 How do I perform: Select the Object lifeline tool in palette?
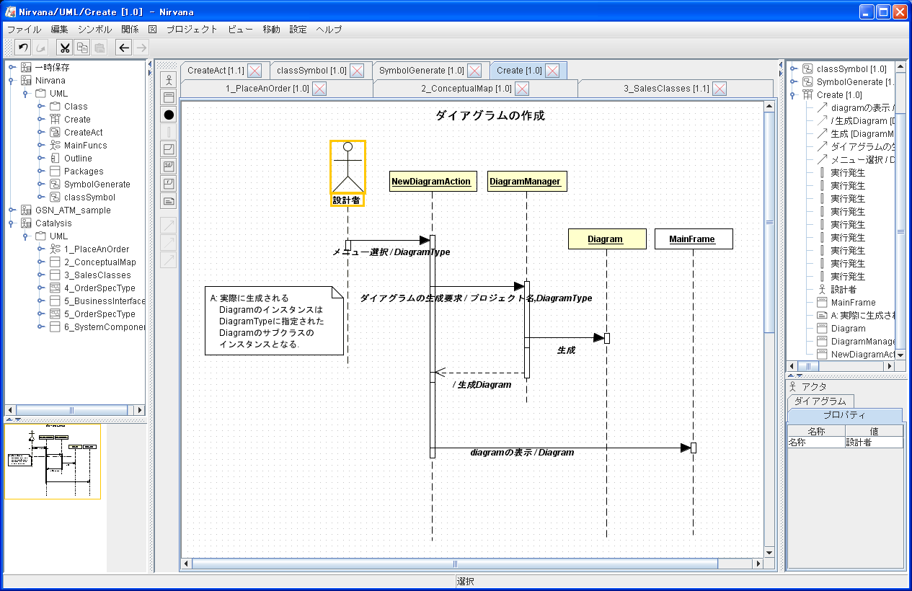169,97
